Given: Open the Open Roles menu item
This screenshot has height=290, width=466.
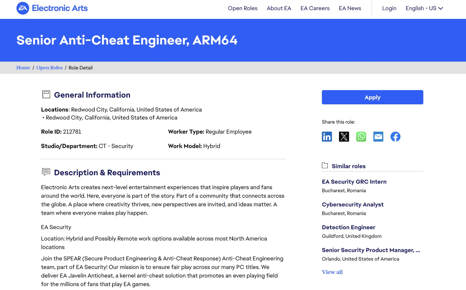Looking at the screenshot, I should coord(243,8).
